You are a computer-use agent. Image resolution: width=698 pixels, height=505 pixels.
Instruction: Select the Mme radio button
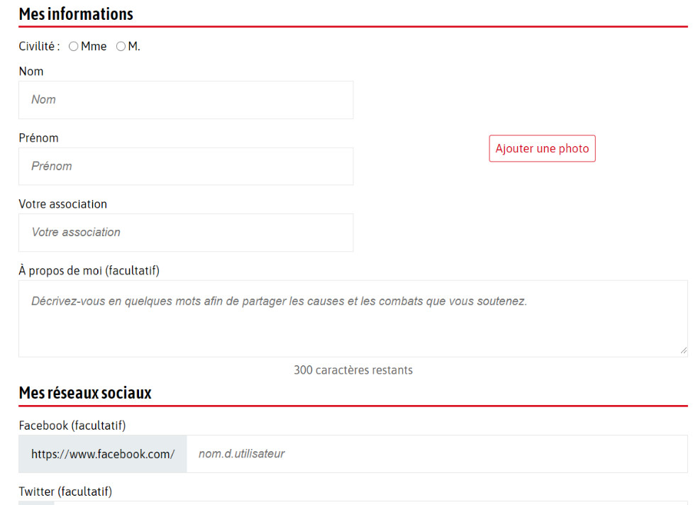click(74, 47)
